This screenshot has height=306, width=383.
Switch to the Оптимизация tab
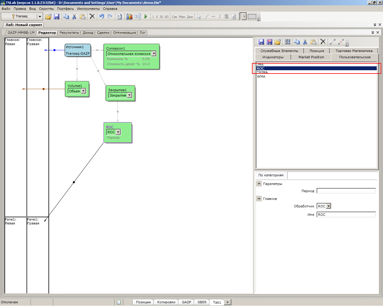pyautogui.click(x=124, y=33)
